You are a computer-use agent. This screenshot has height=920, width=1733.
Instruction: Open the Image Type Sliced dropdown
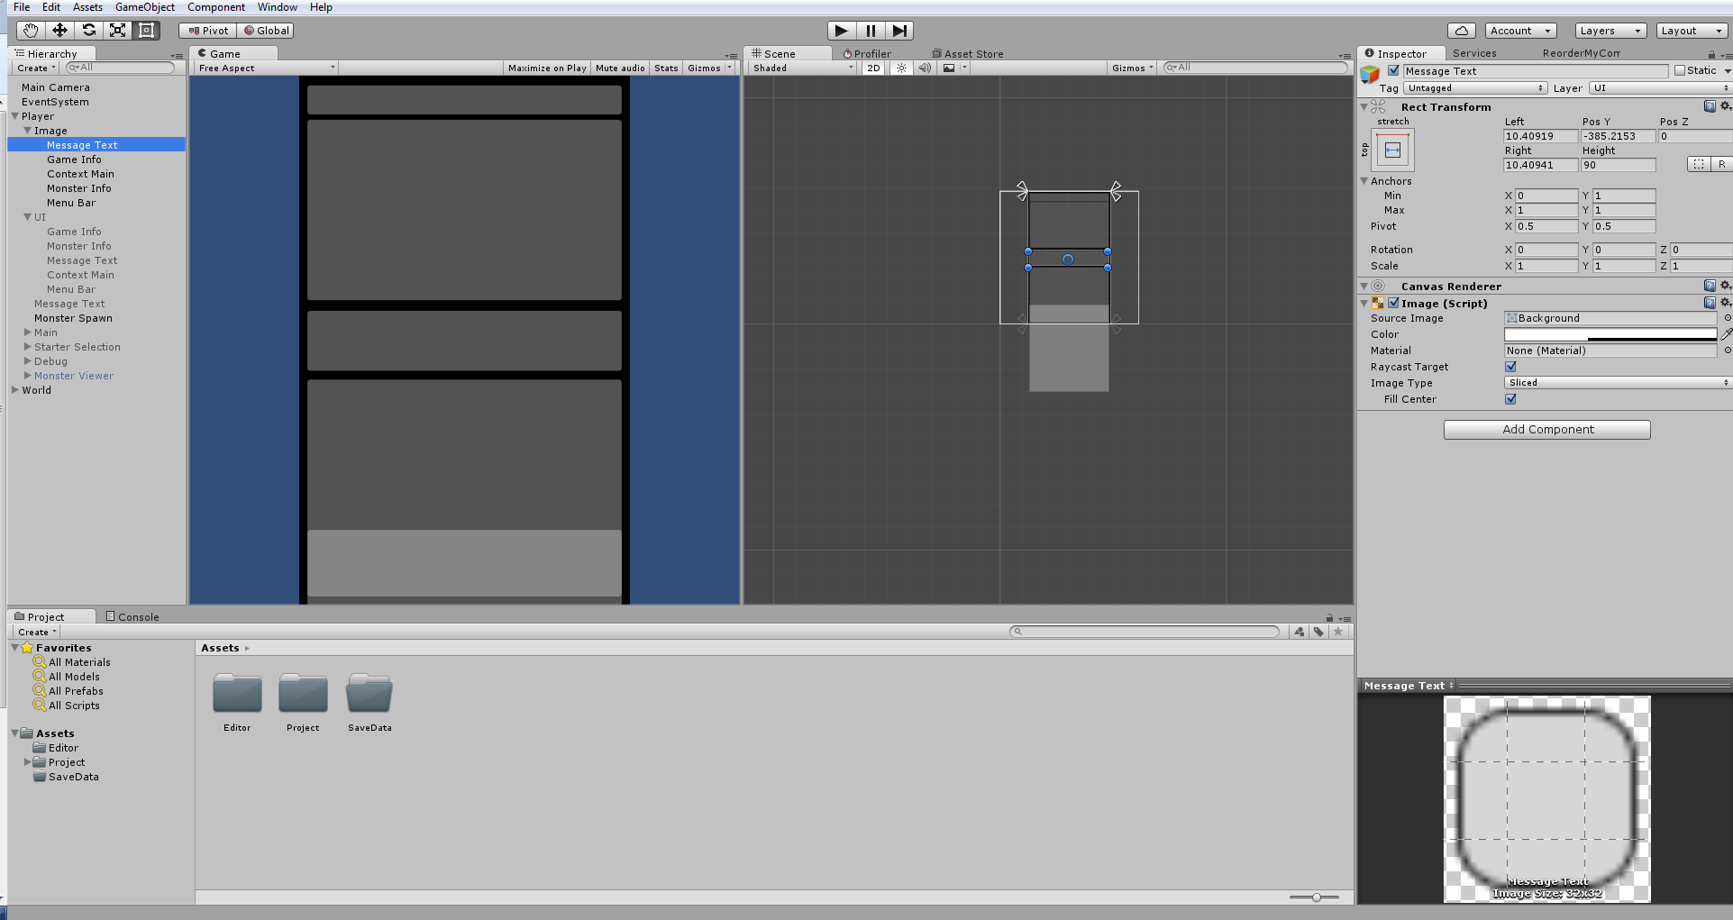point(1618,383)
